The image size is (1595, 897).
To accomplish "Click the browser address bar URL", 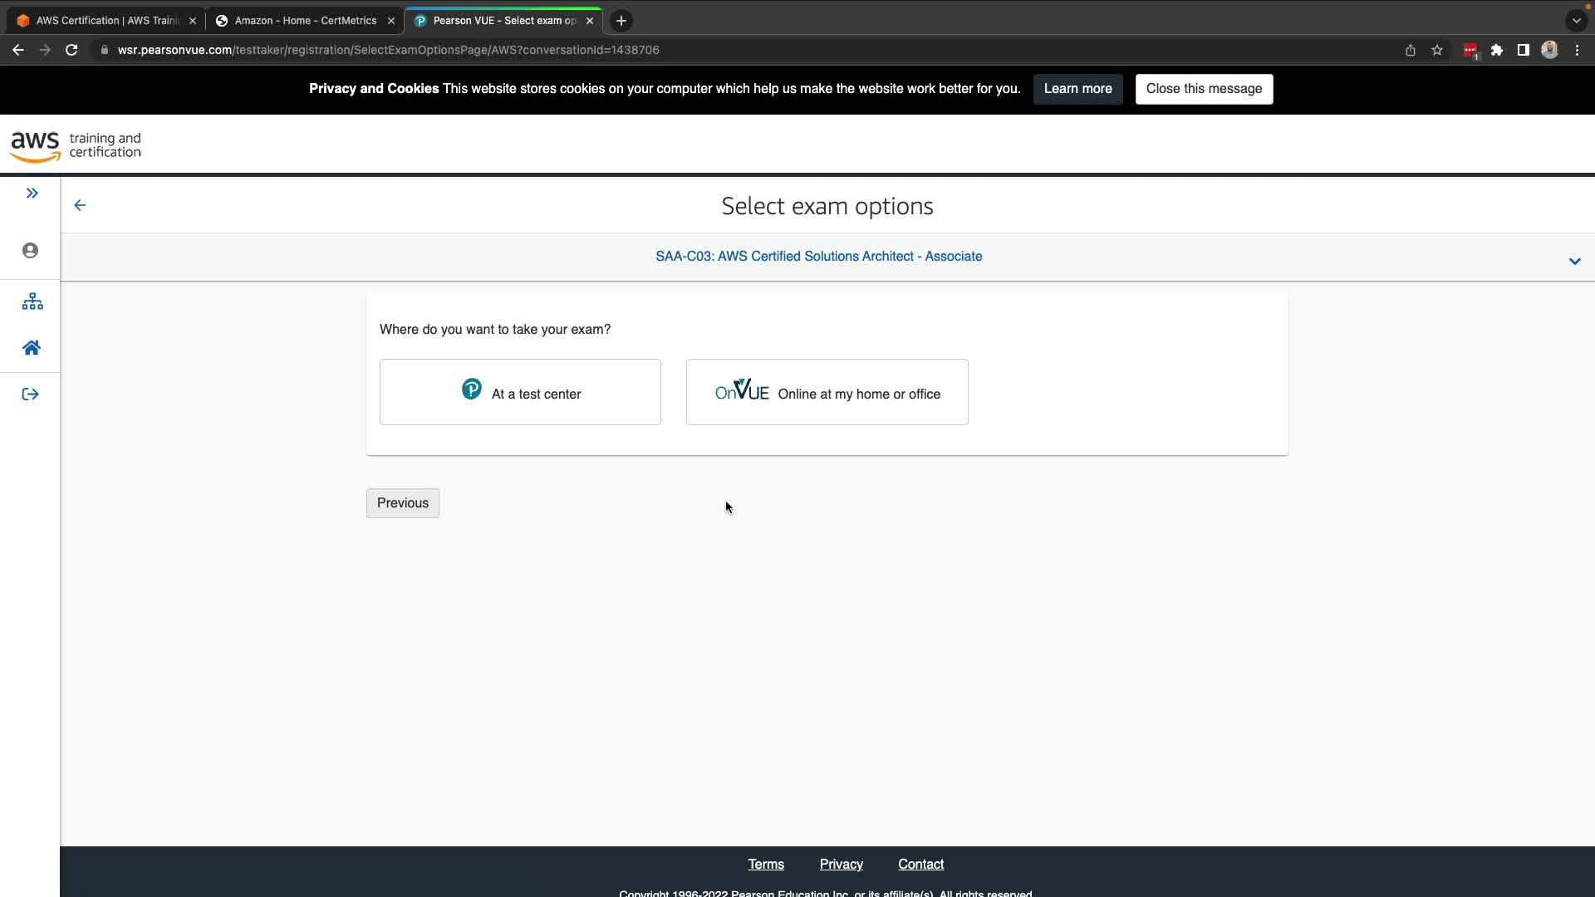I will [x=388, y=51].
